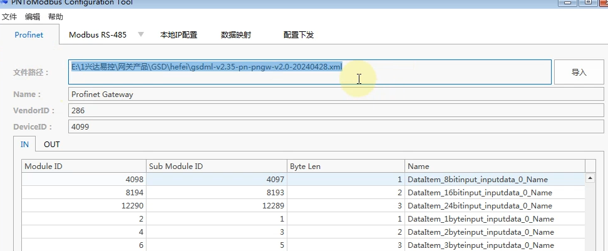Click the Name column header

[495, 166]
